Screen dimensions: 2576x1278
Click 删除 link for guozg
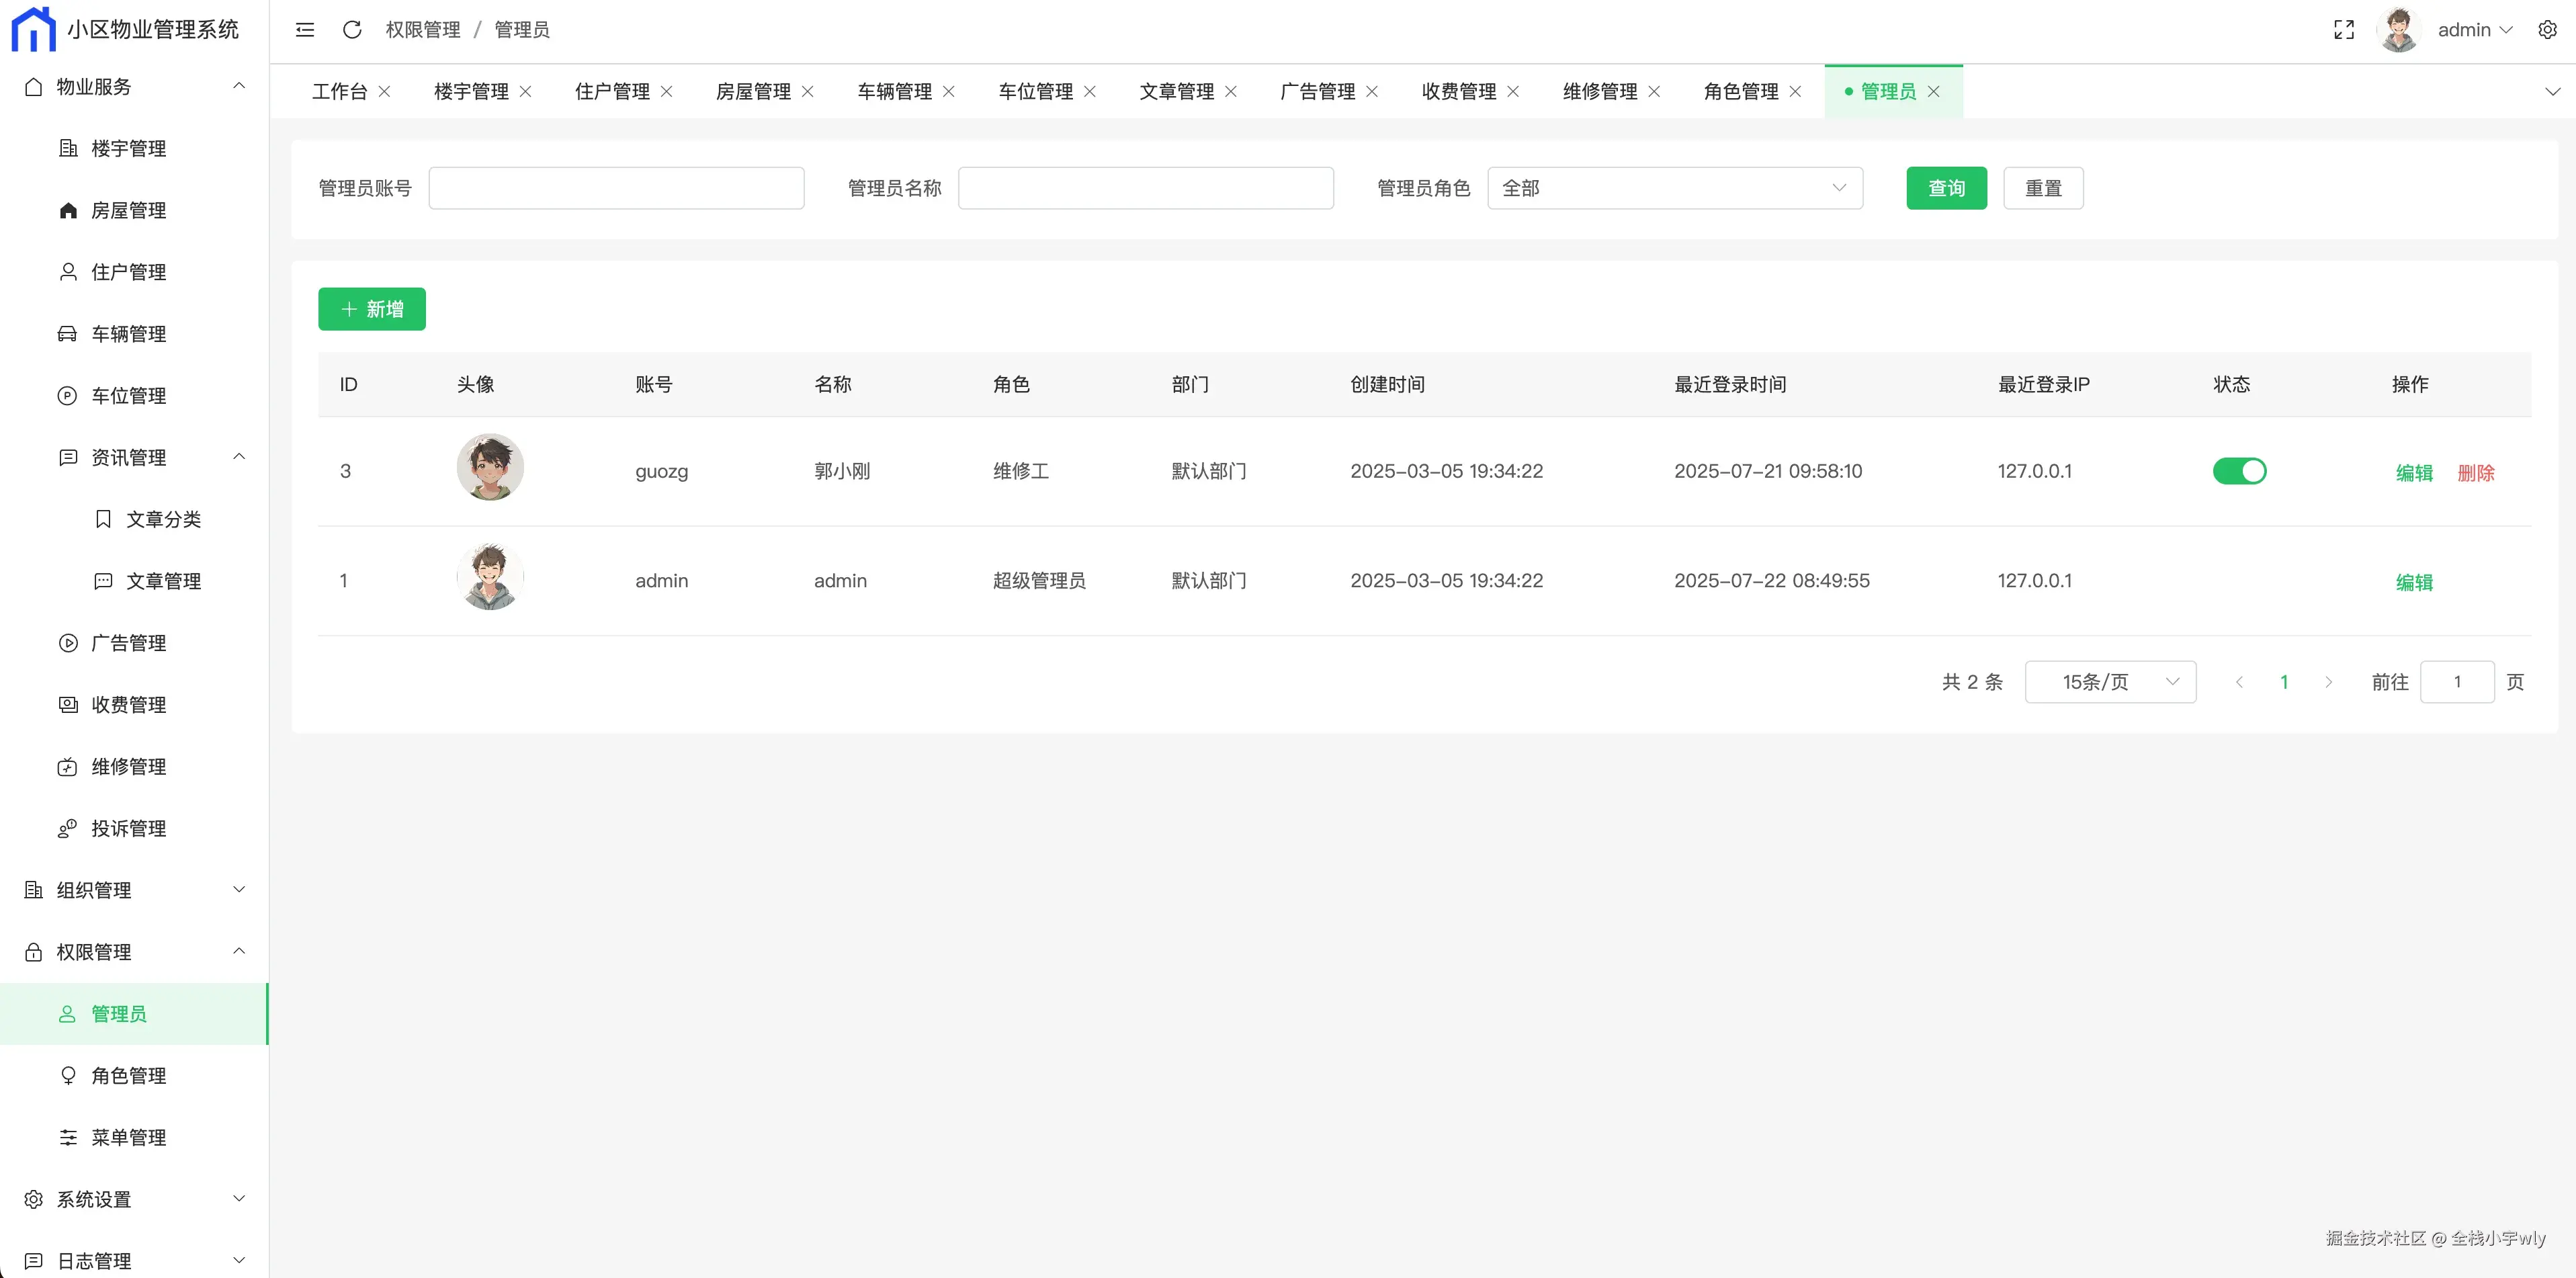coord(2475,473)
